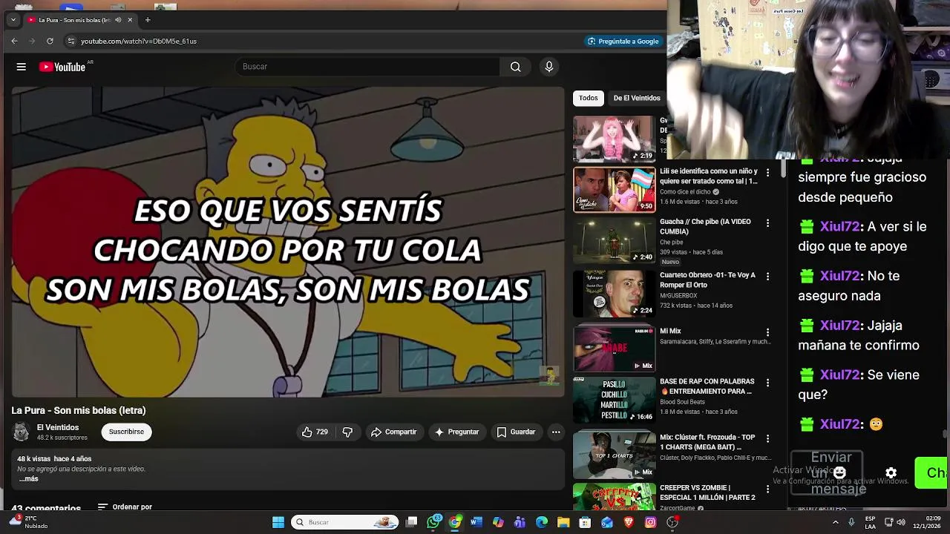Viewport: 950px width, 534px height.
Task: Open the emoji picker in chat box
Action: 839,472
